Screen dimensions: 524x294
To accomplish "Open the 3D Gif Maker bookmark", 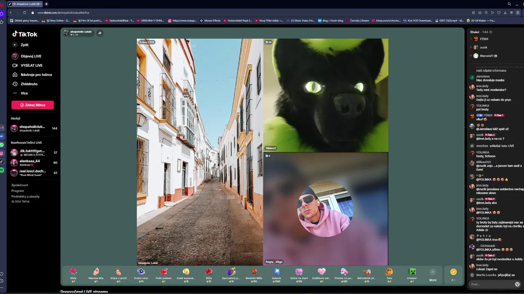I will click(481, 20).
